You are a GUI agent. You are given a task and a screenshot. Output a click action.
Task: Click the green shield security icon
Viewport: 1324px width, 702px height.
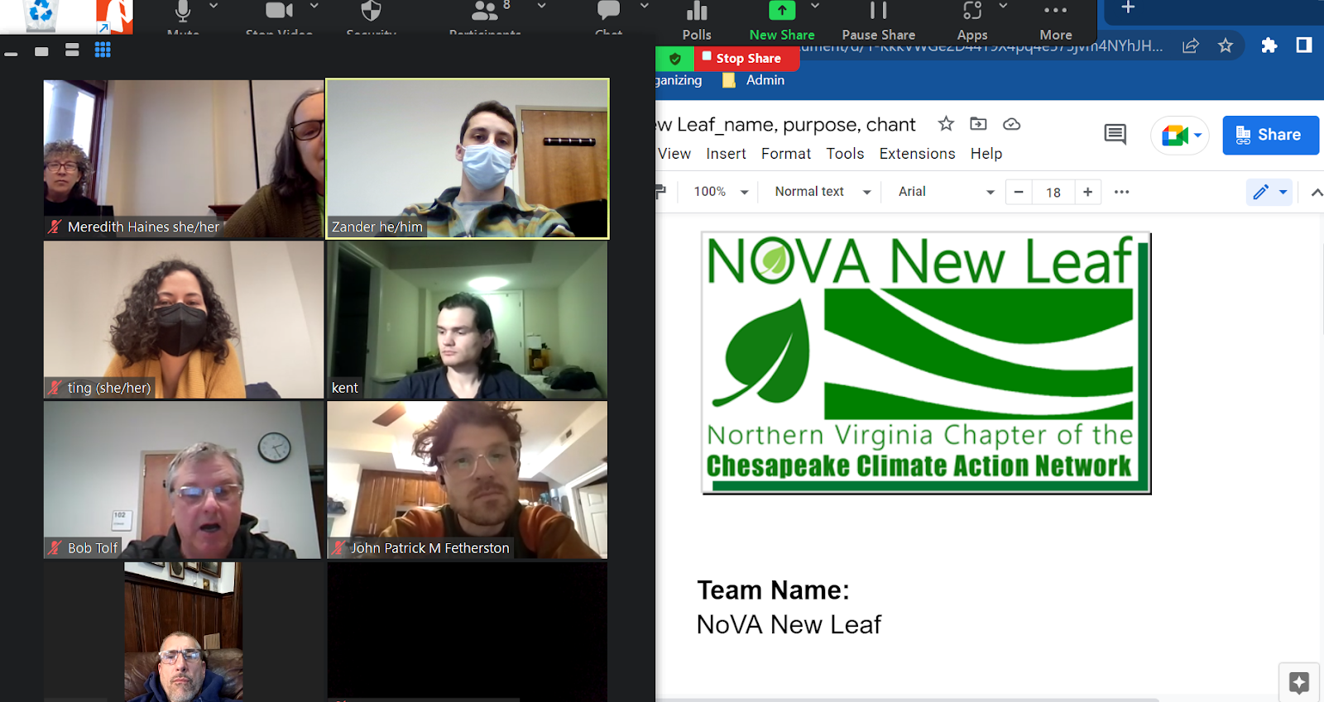pos(675,59)
